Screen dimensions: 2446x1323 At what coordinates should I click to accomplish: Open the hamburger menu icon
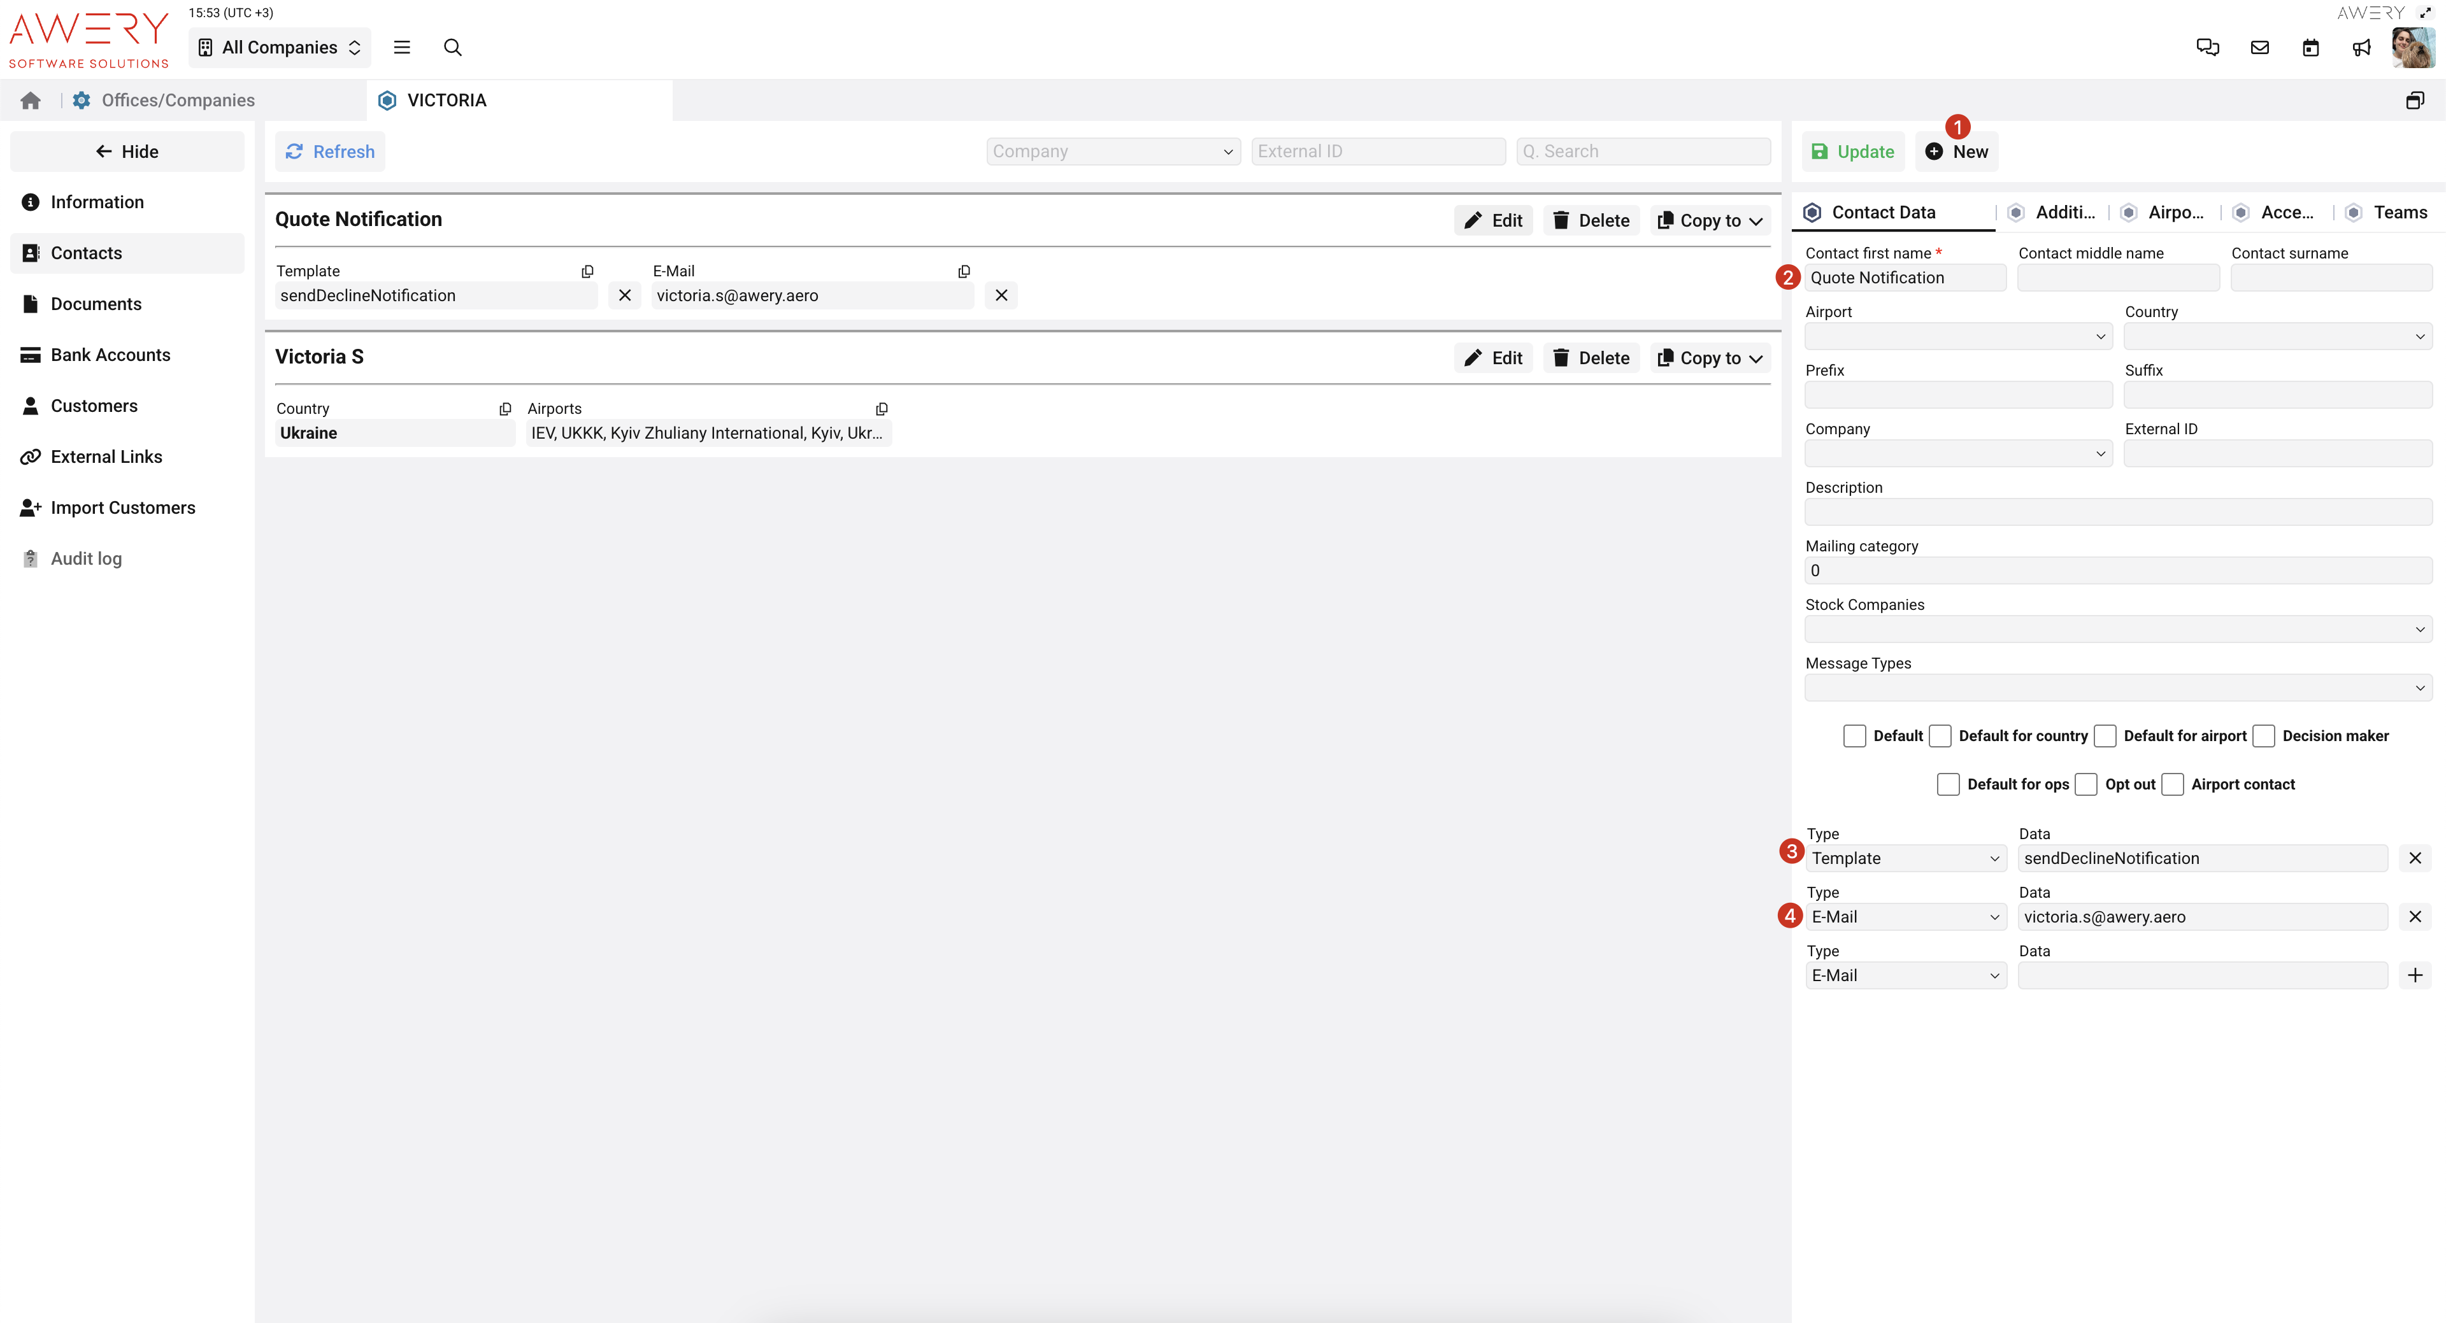402,48
